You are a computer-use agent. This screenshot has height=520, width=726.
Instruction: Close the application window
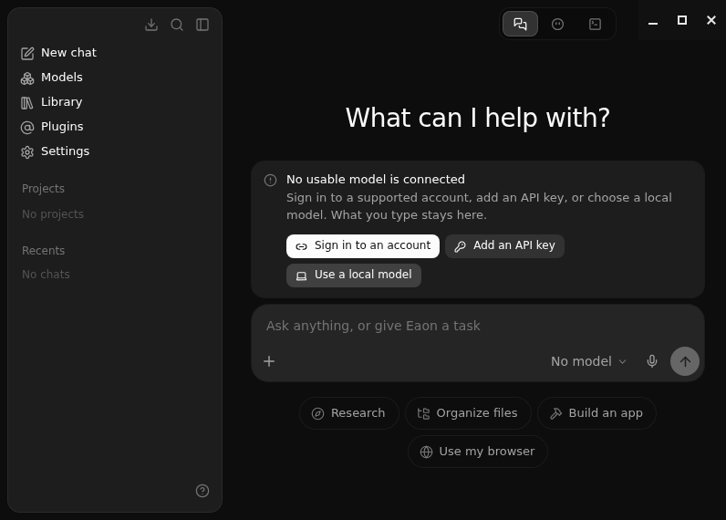click(x=711, y=20)
